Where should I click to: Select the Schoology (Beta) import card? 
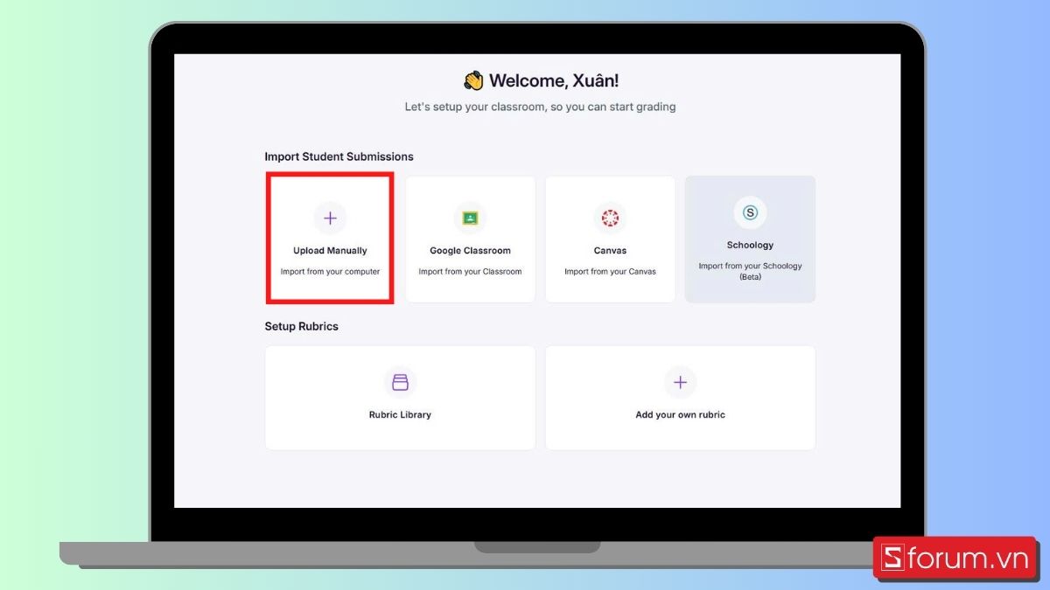750,239
